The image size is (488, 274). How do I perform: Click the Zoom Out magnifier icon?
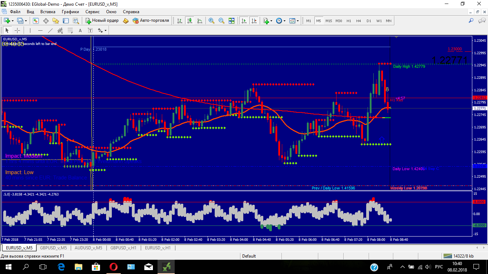221,21
